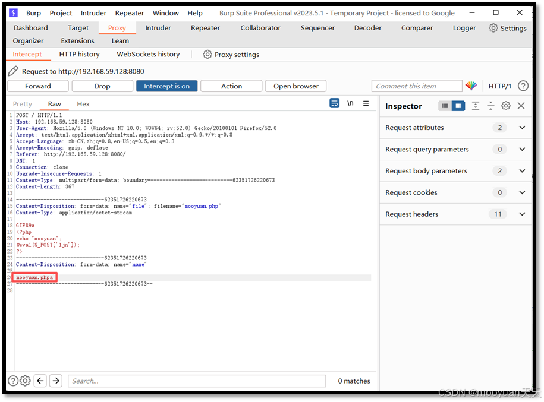Switch editor to Pretty view
Viewport: 544px width, 402px height.
pyautogui.click(x=22, y=104)
